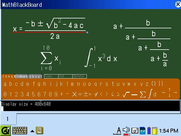
Task: Insert the parentheses symbol
Action: (154, 84)
